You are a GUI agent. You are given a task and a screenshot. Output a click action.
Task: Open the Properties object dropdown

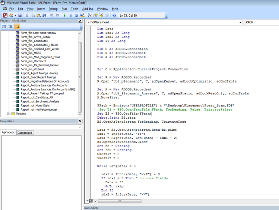[80, 127]
